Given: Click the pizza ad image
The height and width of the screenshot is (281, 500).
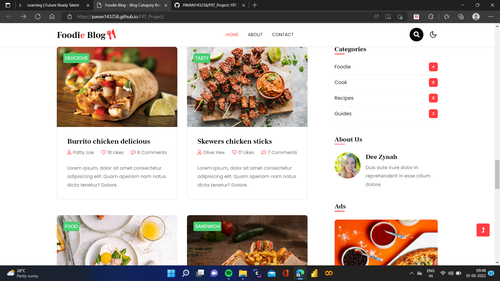Looking at the screenshot, I should [386, 242].
